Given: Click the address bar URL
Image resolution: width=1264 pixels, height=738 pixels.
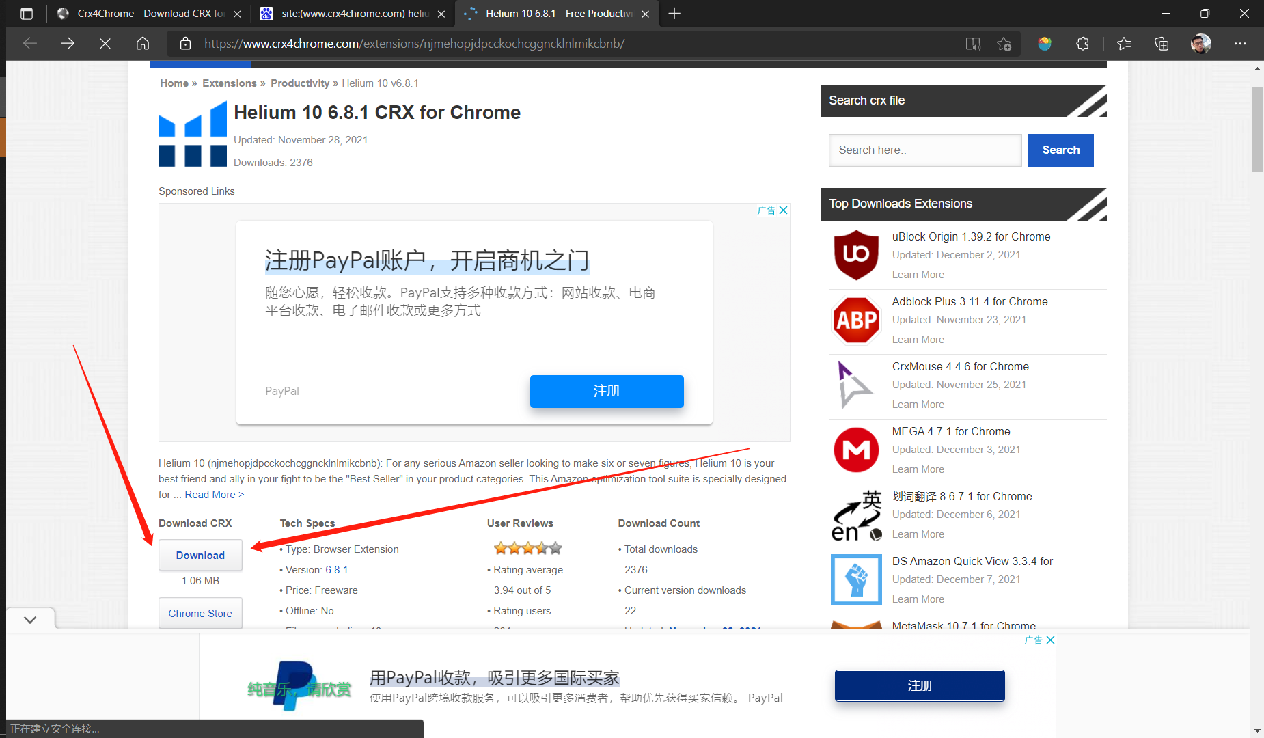Looking at the screenshot, I should coord(414,44).
